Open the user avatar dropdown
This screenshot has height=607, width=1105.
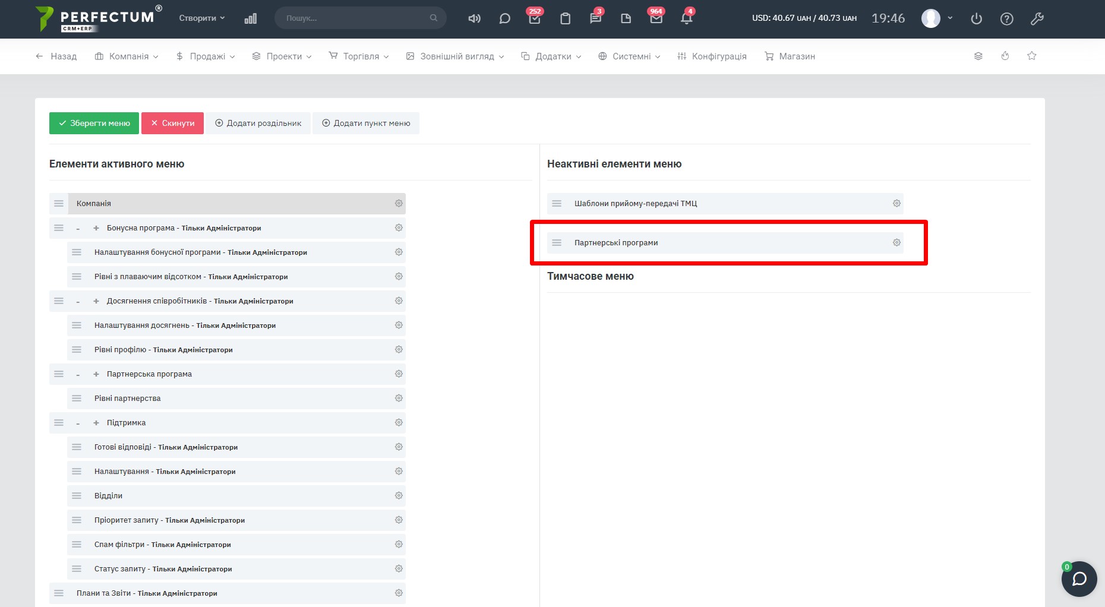pyautogui.click(x=936, y=18)
